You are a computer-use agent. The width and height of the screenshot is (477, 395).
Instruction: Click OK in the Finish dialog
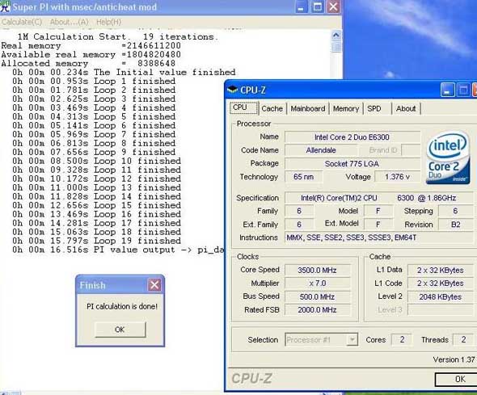120,330
